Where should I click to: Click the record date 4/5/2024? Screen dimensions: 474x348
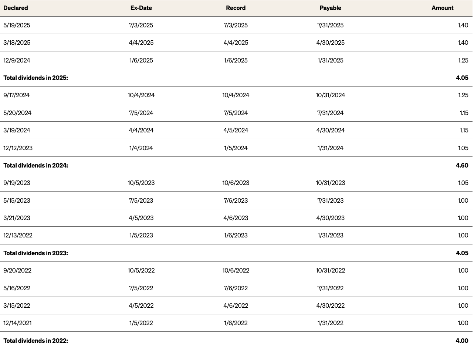[x=236, y=130]
